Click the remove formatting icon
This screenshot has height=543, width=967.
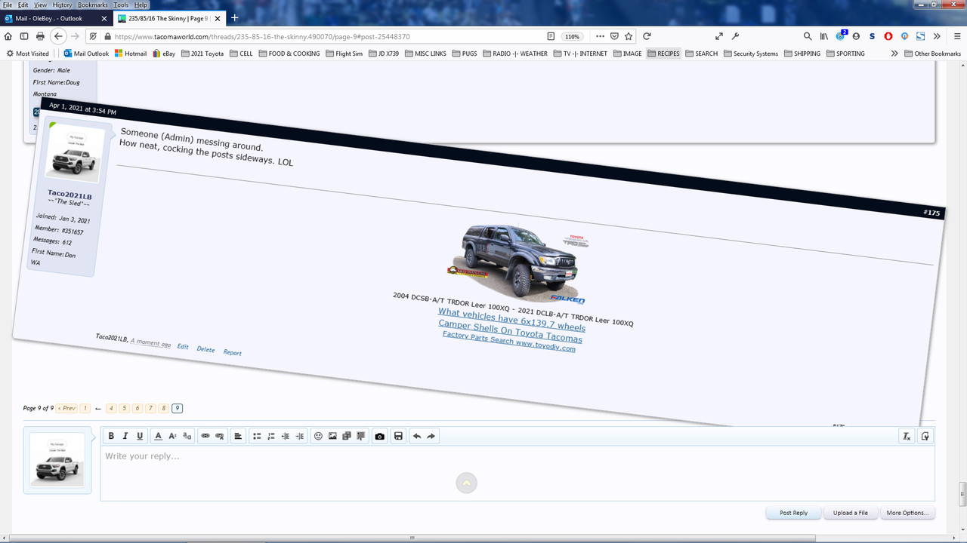point(907,436)
